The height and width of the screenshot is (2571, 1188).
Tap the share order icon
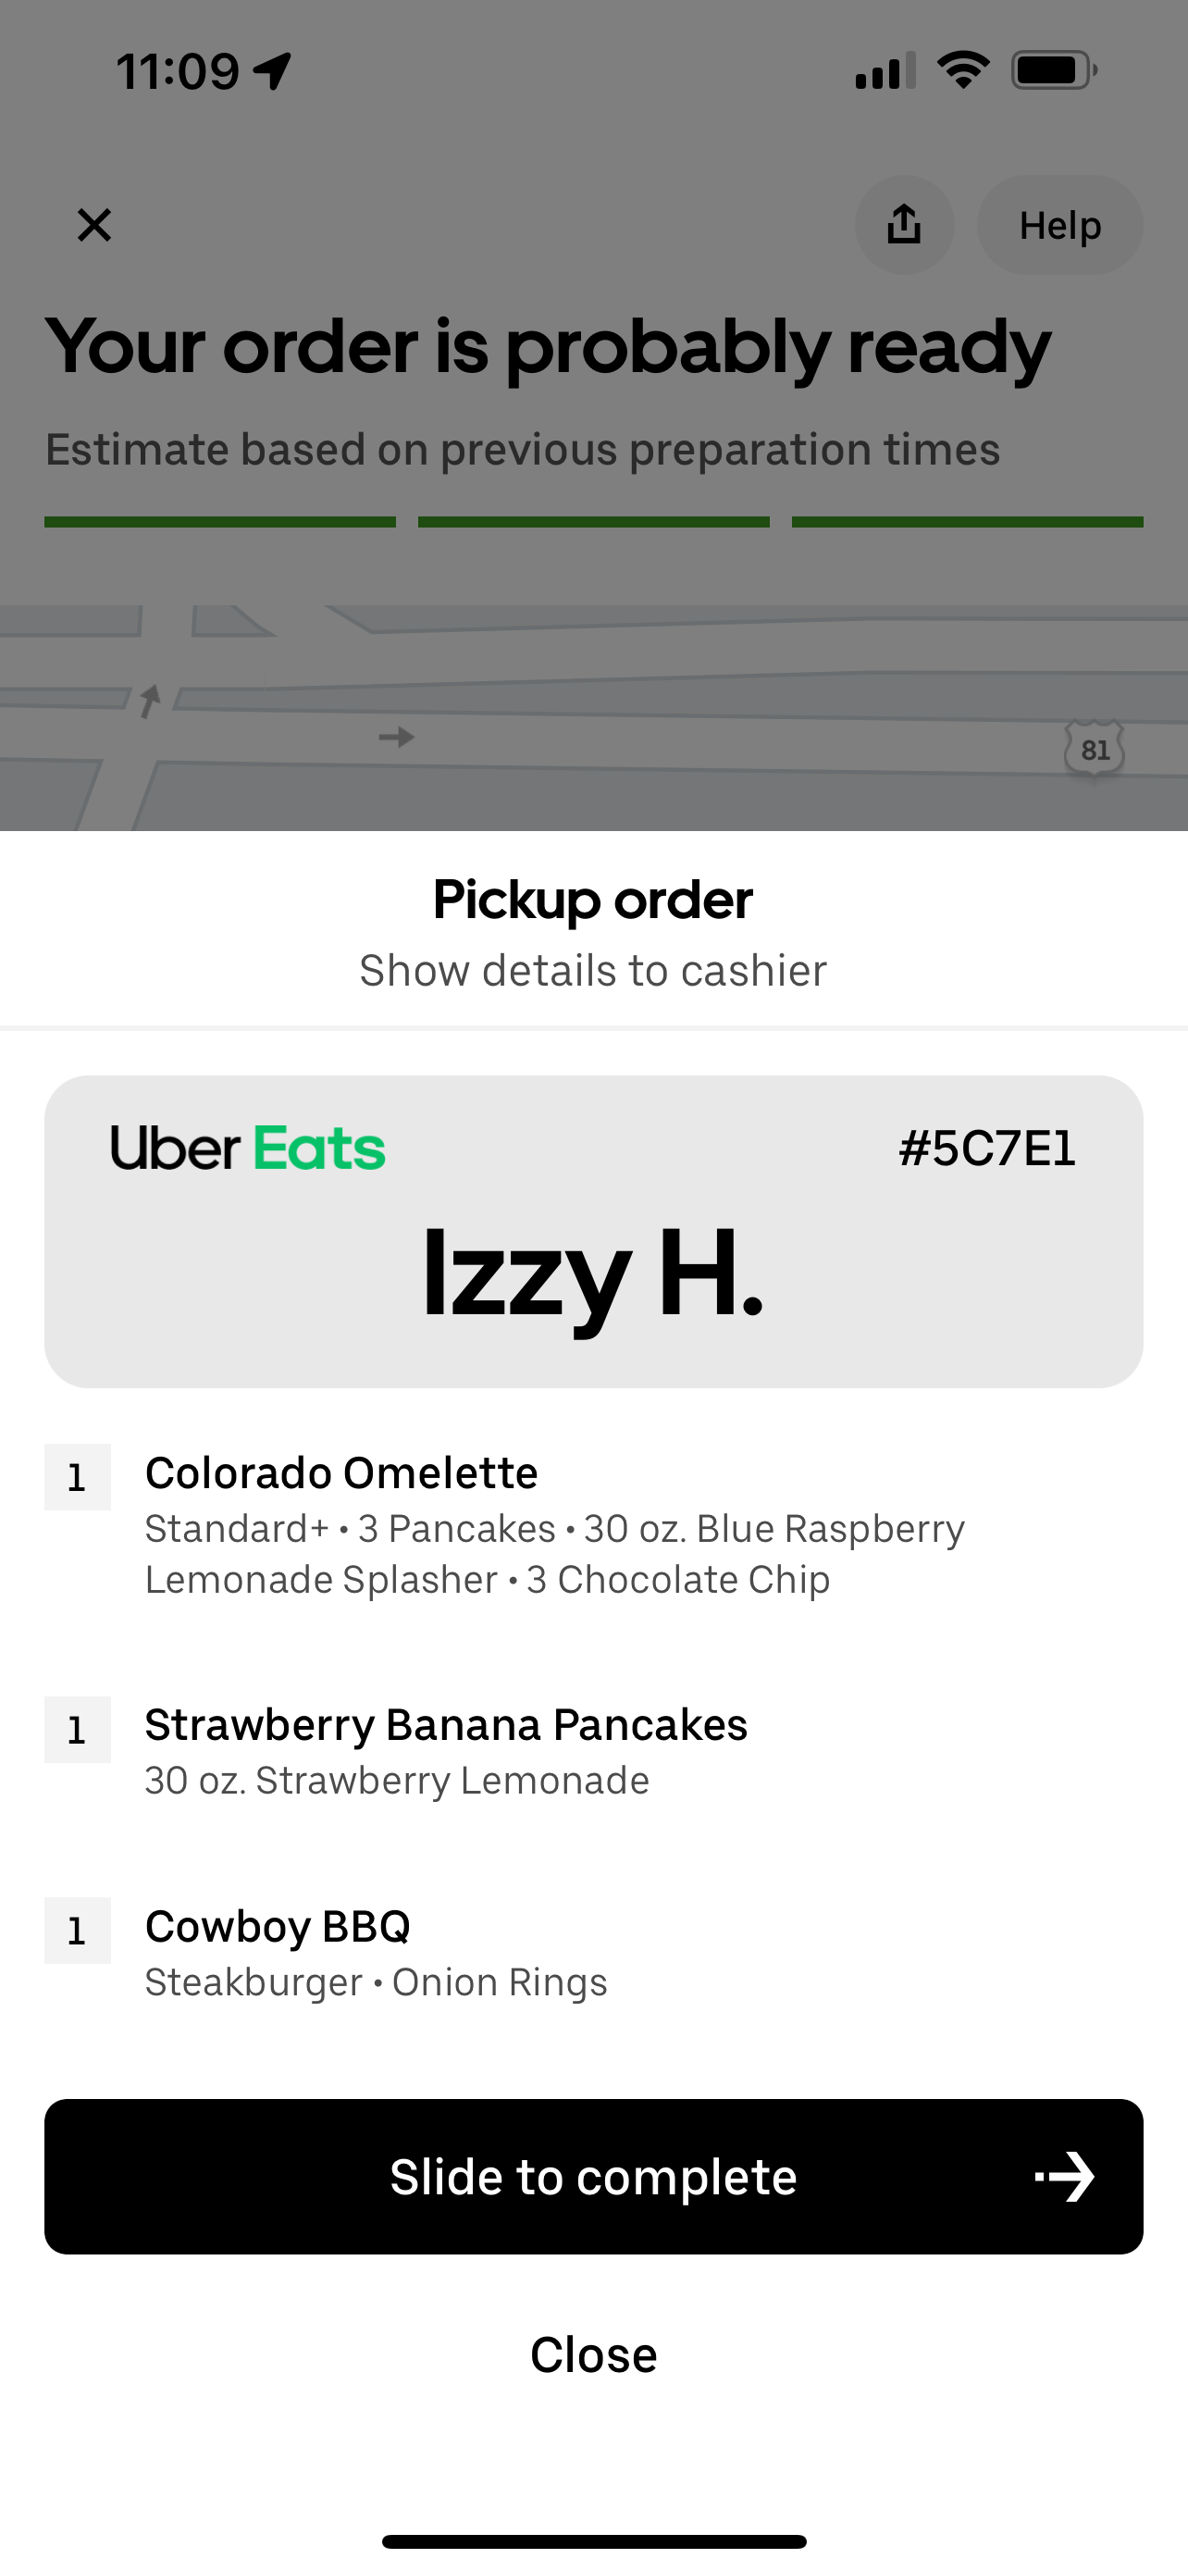tap(904, 226)
